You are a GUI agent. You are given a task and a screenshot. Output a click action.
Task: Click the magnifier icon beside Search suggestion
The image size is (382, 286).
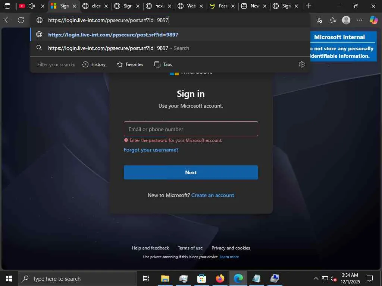pos(39,48)
